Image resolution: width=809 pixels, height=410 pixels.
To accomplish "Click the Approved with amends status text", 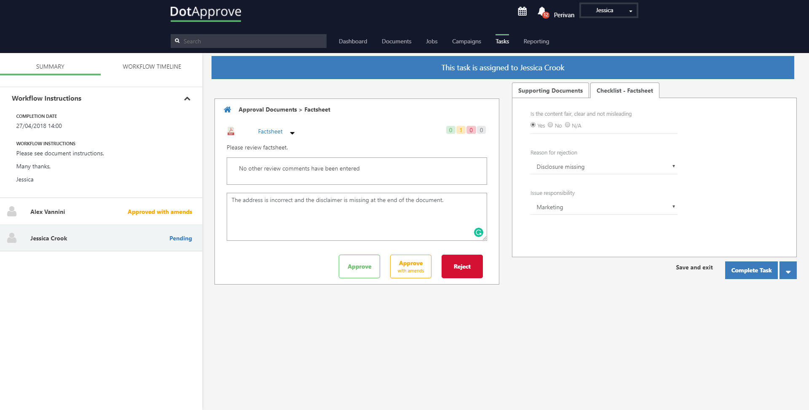I will tap(160, 212).
